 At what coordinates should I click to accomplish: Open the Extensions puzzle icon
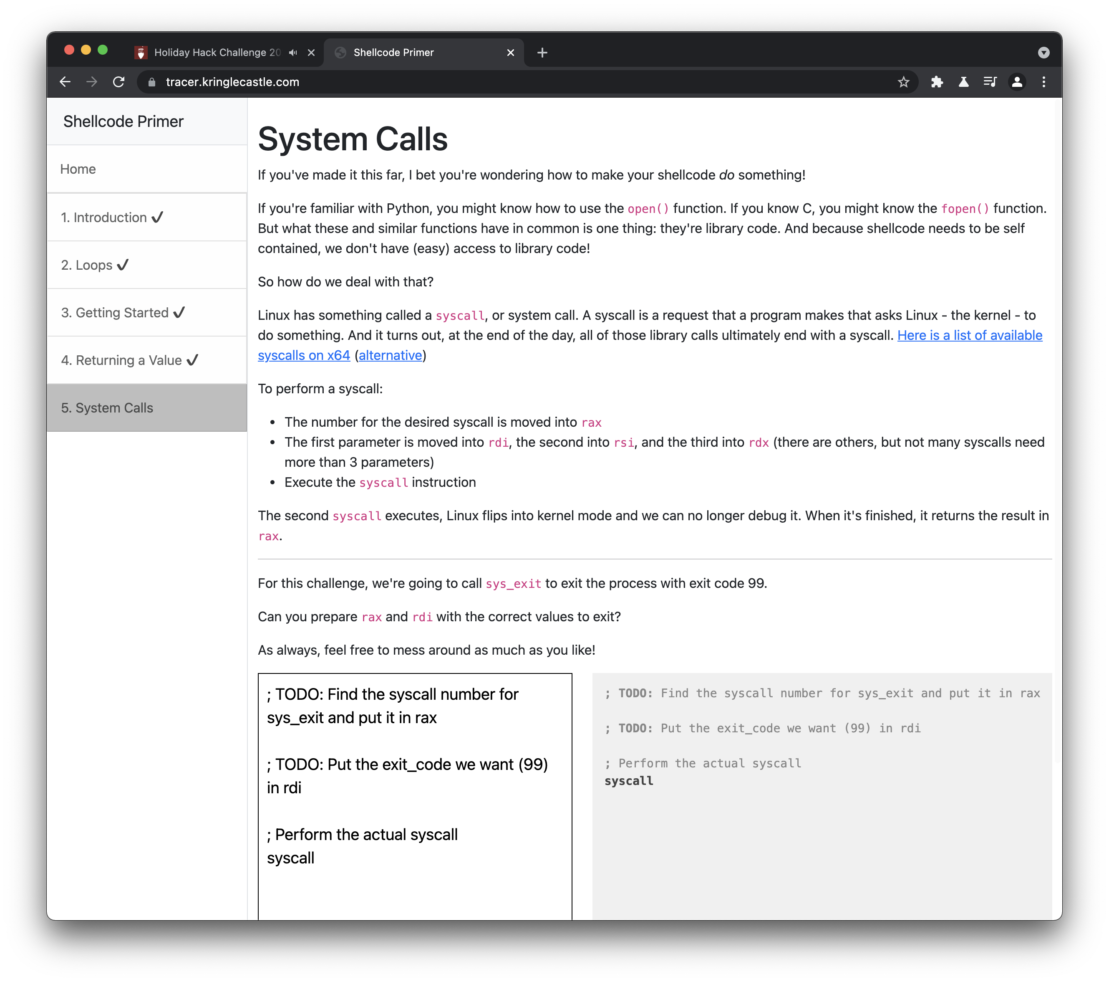[937, 82]
